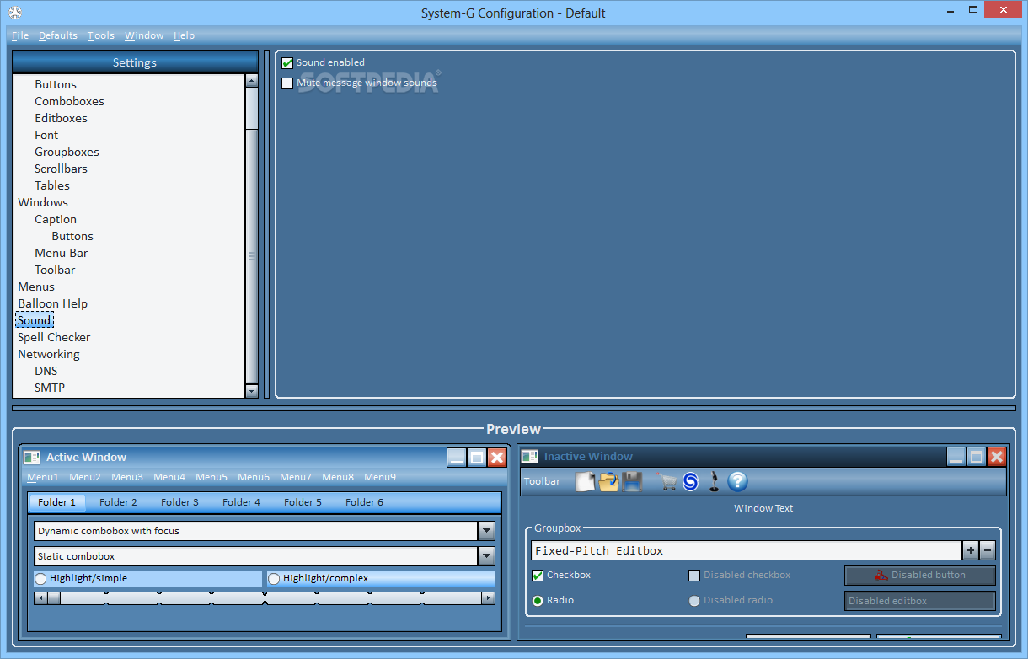Click the Disabled editbox field
Screen dimensions: 1028x659
point(920,601)
